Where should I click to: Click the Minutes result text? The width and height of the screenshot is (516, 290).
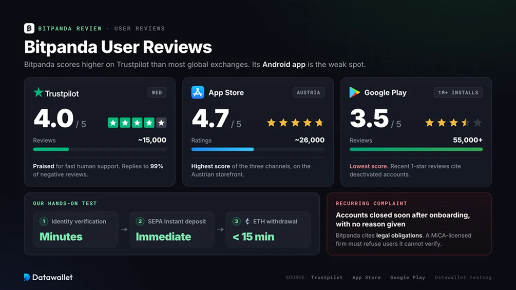(61, 237)
